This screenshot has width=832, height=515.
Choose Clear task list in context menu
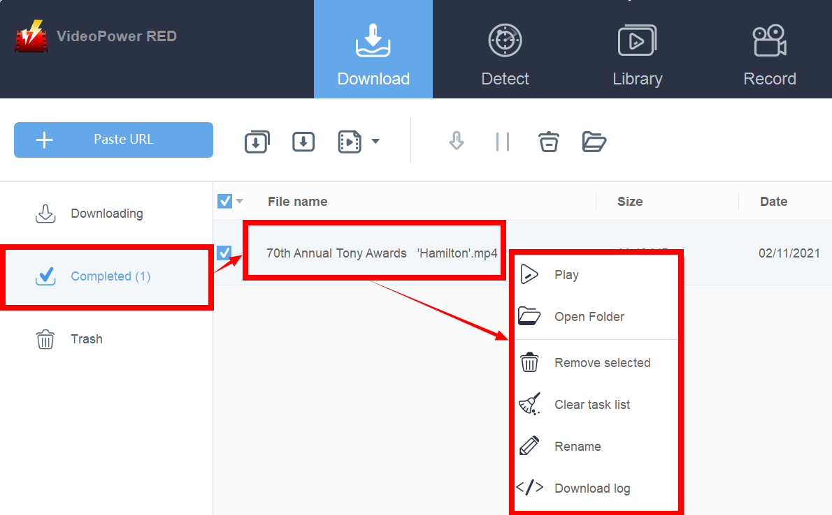(597, 405)
